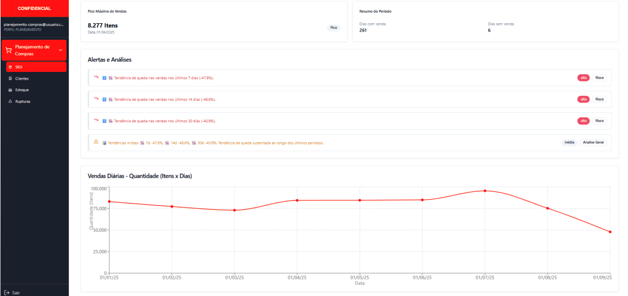
Task: Click the alta badge on 30 dias alert
Action: point(583,121)
